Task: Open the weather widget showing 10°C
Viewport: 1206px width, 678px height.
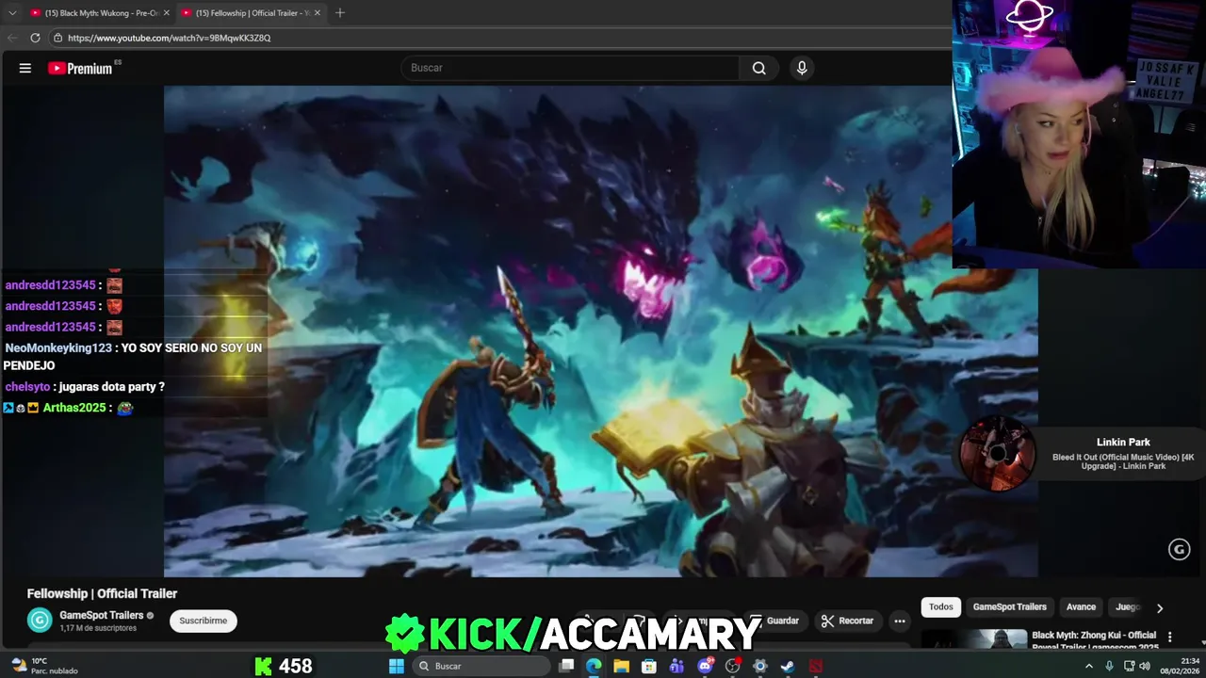Action: click(44, 666)
